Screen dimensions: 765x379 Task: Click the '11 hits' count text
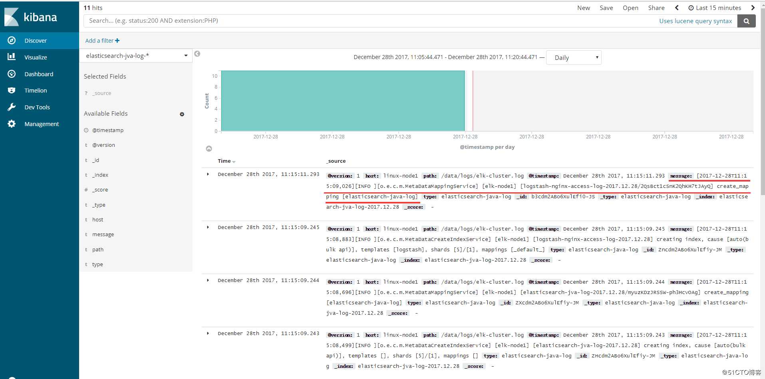coord(93,8)
